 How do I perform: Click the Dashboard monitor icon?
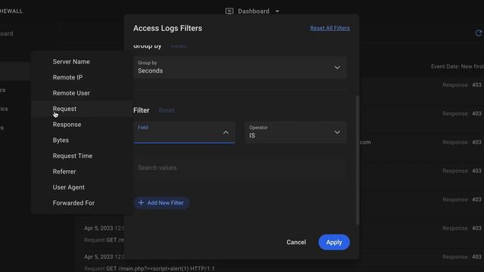point(229,11)
